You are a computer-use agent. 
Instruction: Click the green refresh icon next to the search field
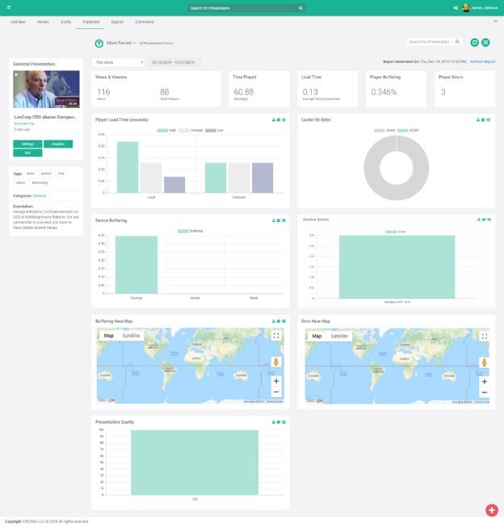click(x=474, y=42)
